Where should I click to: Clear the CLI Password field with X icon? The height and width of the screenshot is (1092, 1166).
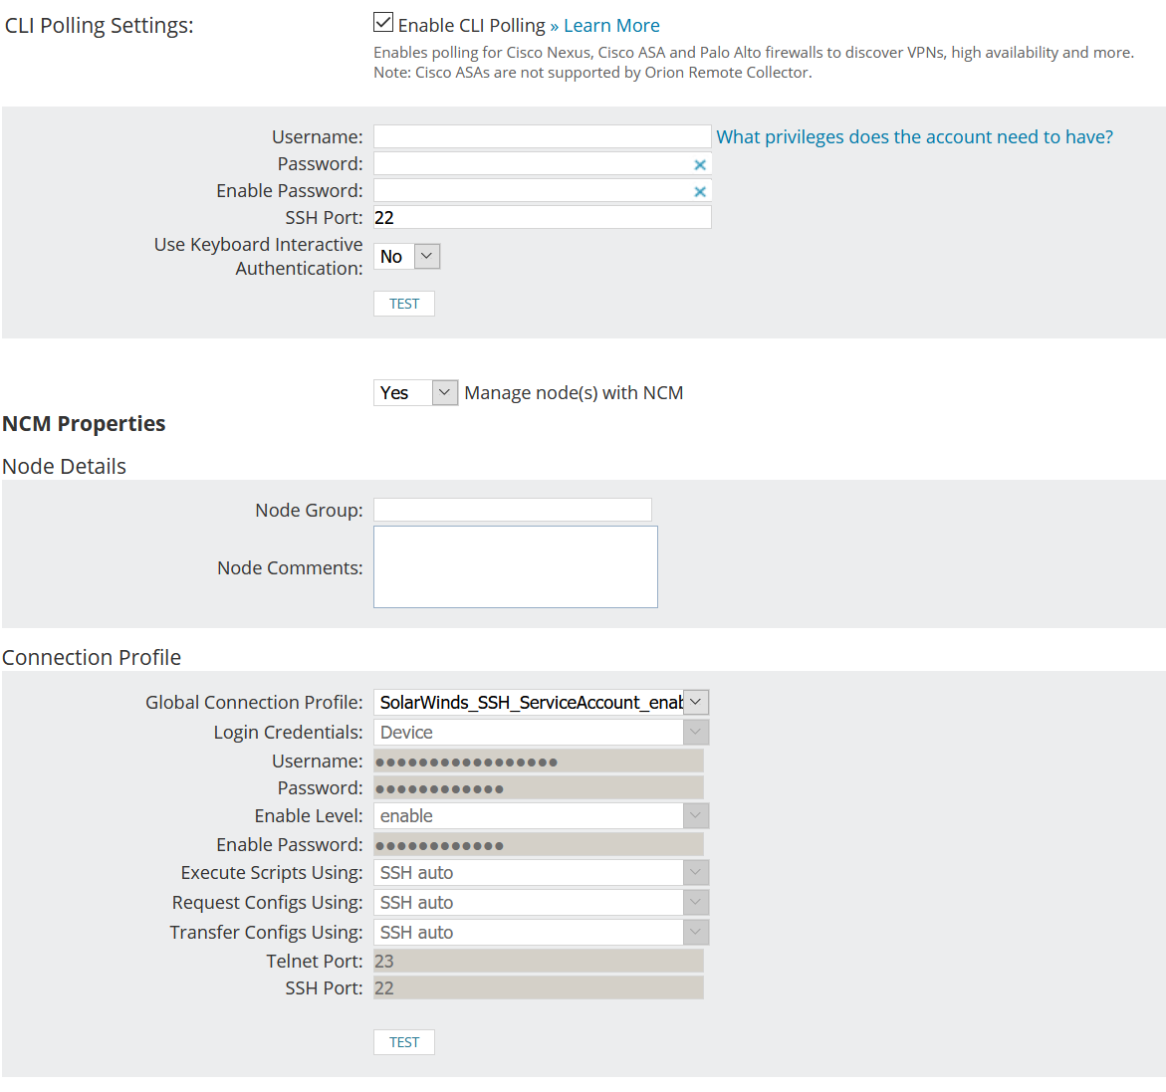[x=700, y=165]
